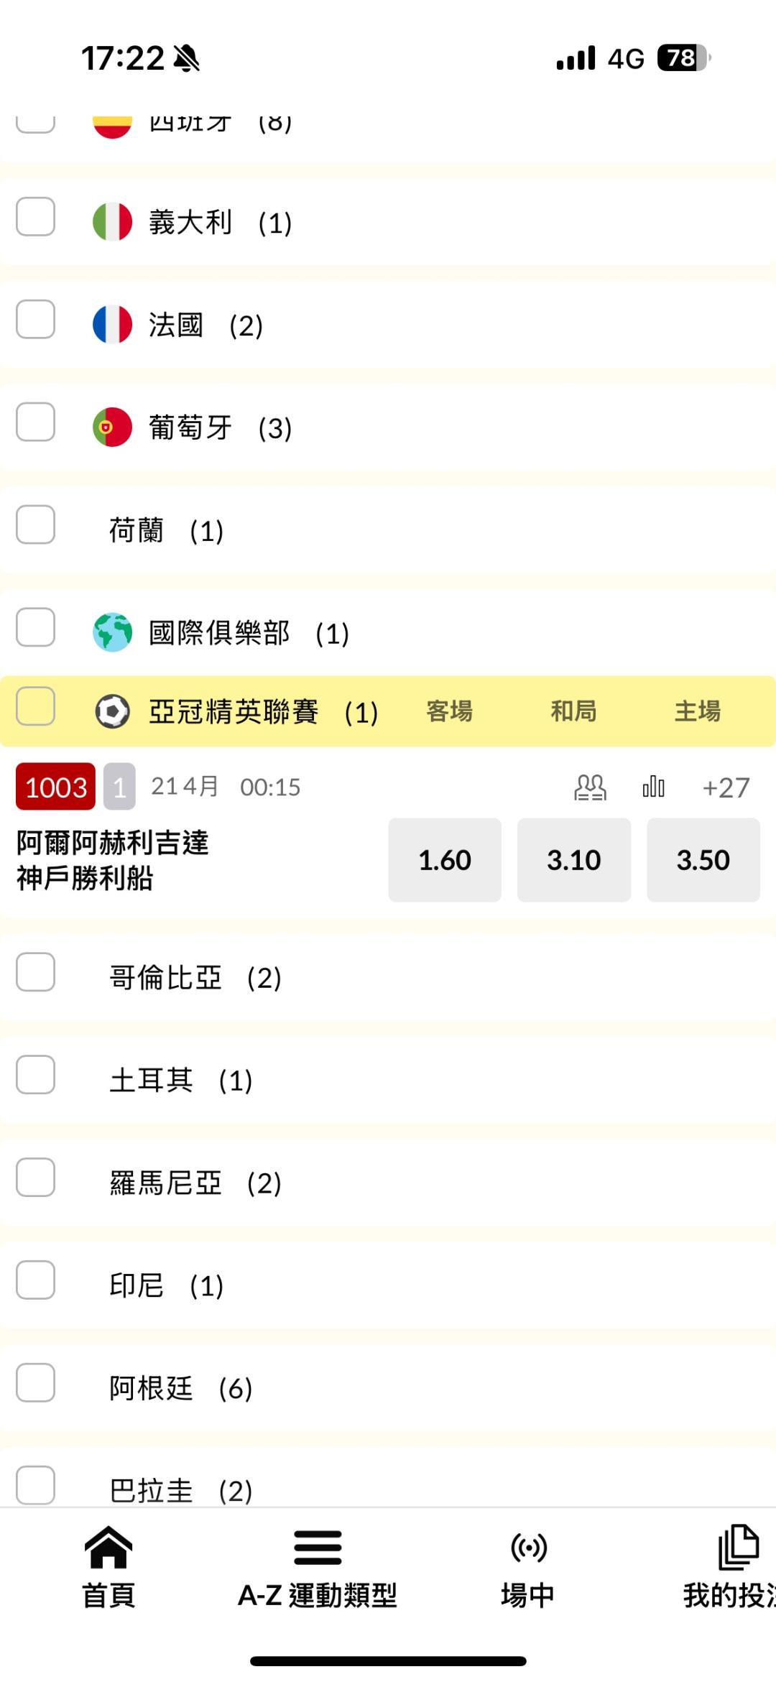The height and width of the screenshot is (1682, 776).
Task: Check the 法國 checkbox
Action: [36, 320]
